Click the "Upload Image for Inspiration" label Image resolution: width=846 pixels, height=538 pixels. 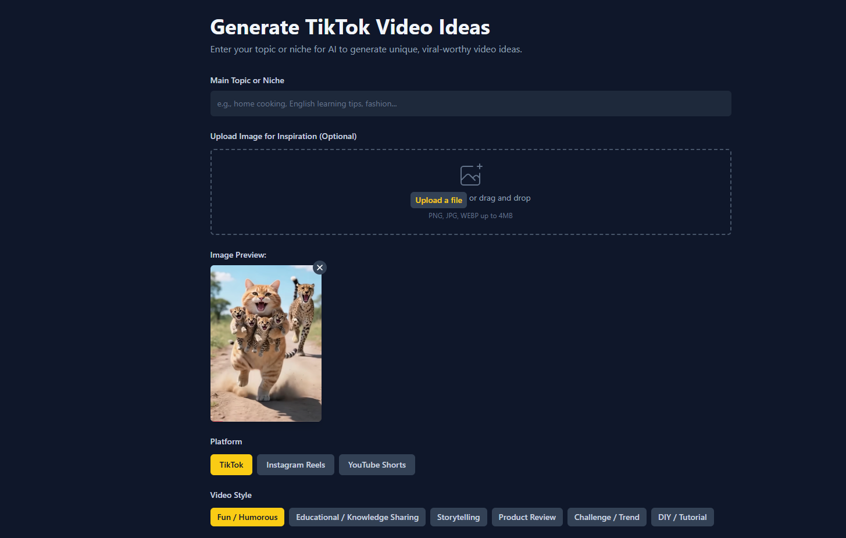click(283, 136)
